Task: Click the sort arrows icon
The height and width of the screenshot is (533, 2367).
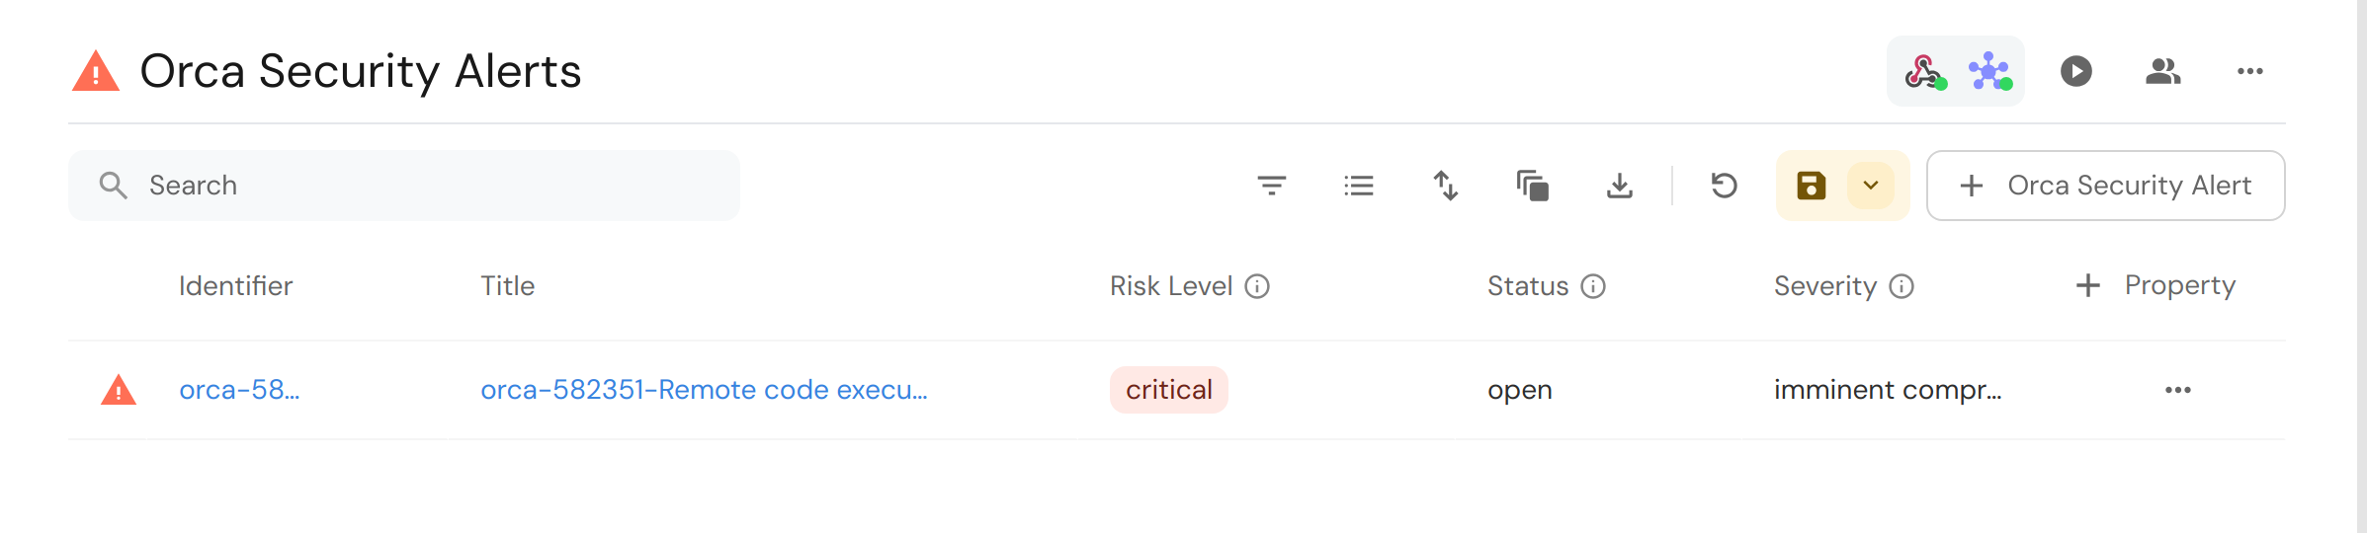Action: 1445,186
